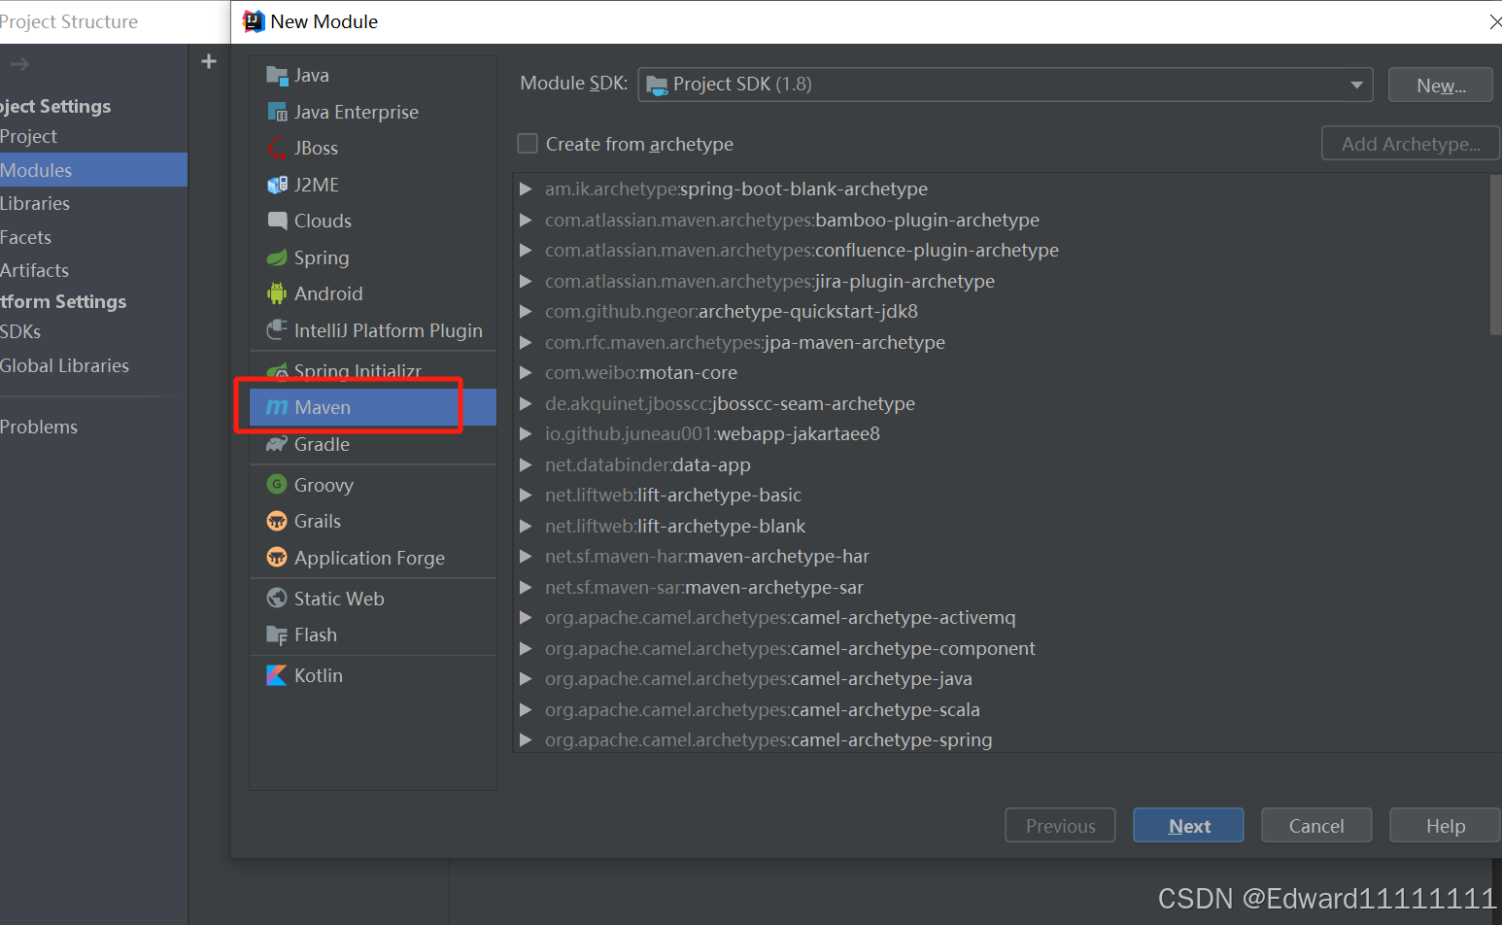
Task: Select the Flash module icon
Action: (277, 634)
